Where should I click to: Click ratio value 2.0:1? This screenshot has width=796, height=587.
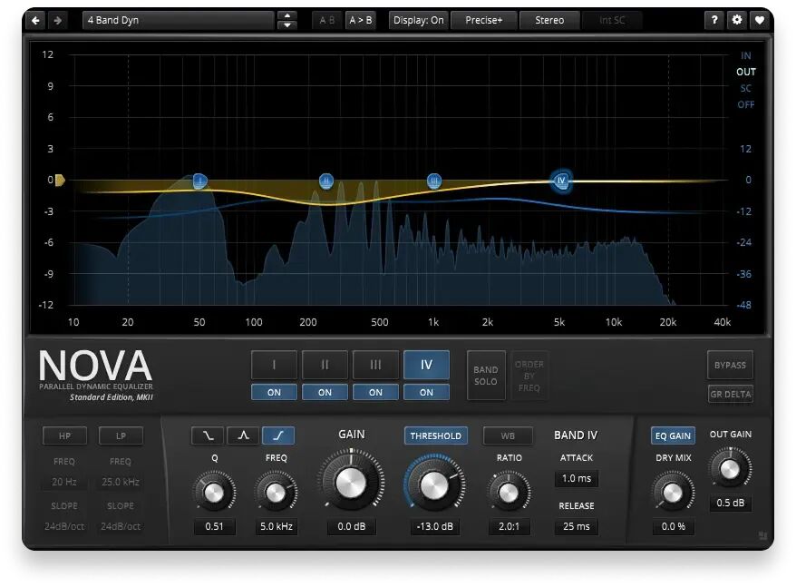(509, 526)
